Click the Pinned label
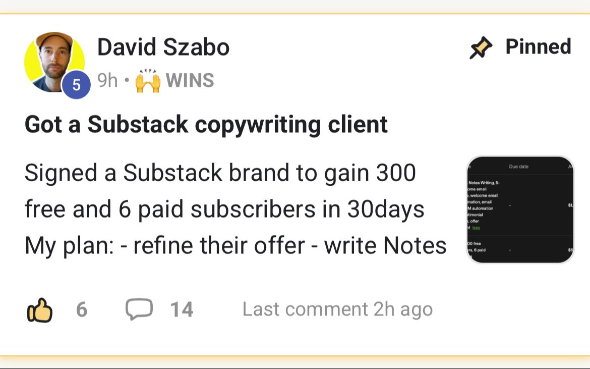 click(538, 47)
